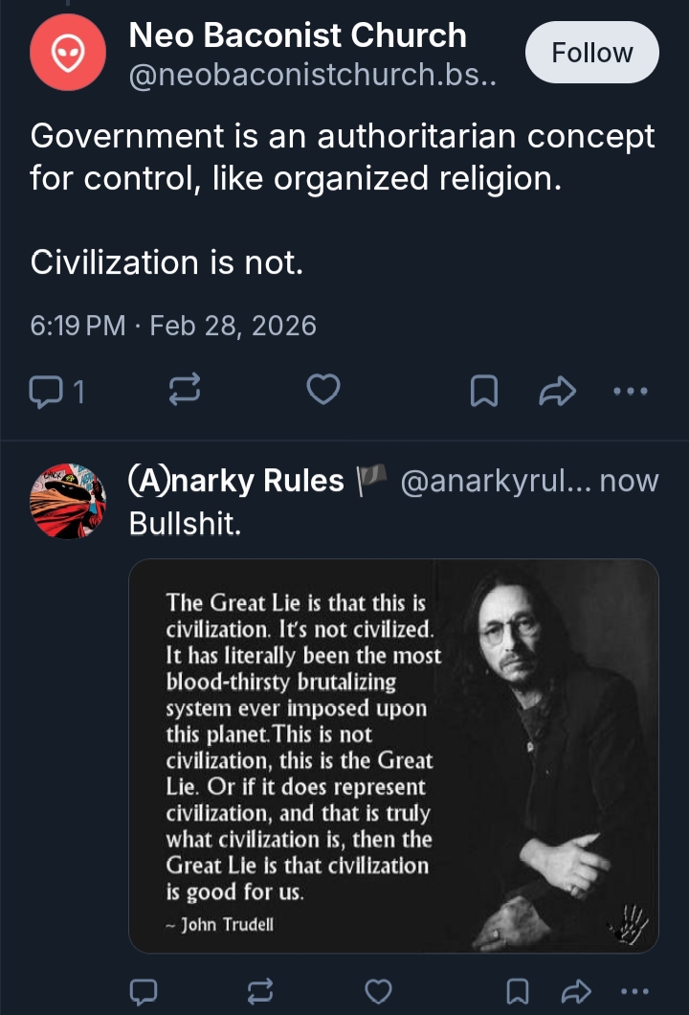689x1015 pixels.
Task: Open the Neo Baconist Church display name
Action: (x=298, y=35)
